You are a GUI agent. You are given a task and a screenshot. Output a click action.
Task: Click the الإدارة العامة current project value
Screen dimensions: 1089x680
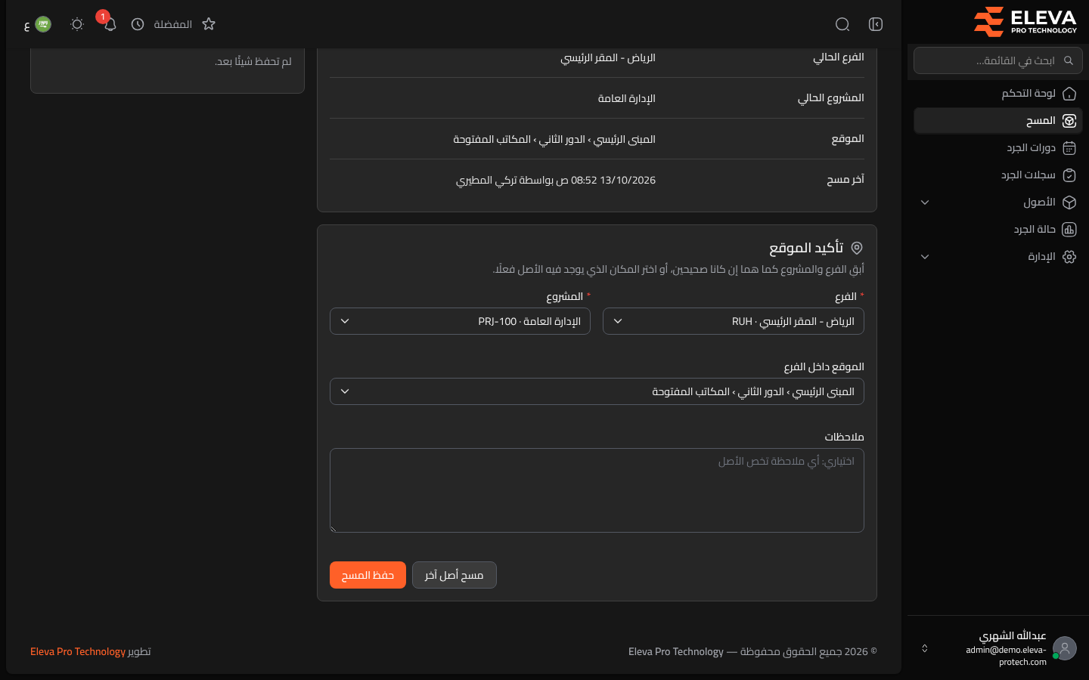626,98
